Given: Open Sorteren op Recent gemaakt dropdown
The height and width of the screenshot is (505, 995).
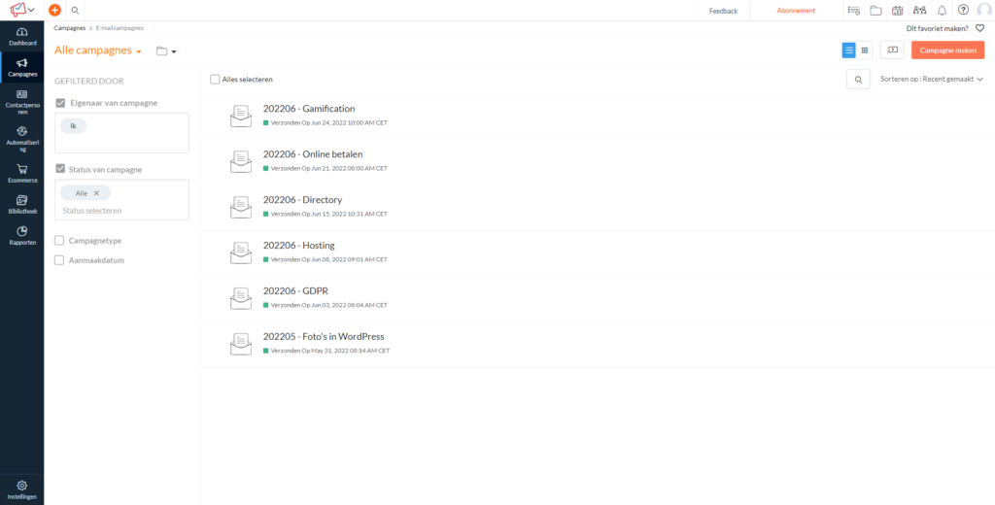Looking at the screenshot, I should coord(932,80).
